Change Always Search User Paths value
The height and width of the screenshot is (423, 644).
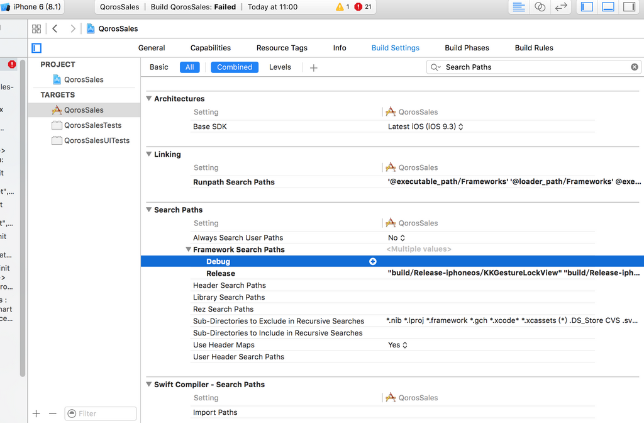[396, 237]
